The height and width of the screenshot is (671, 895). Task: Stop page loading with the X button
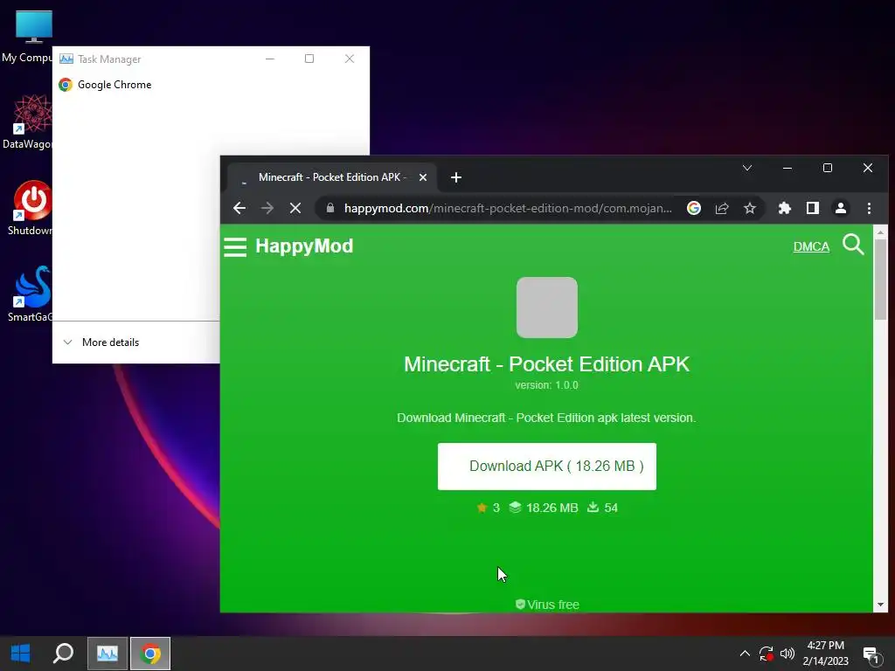tap(295, 208)
